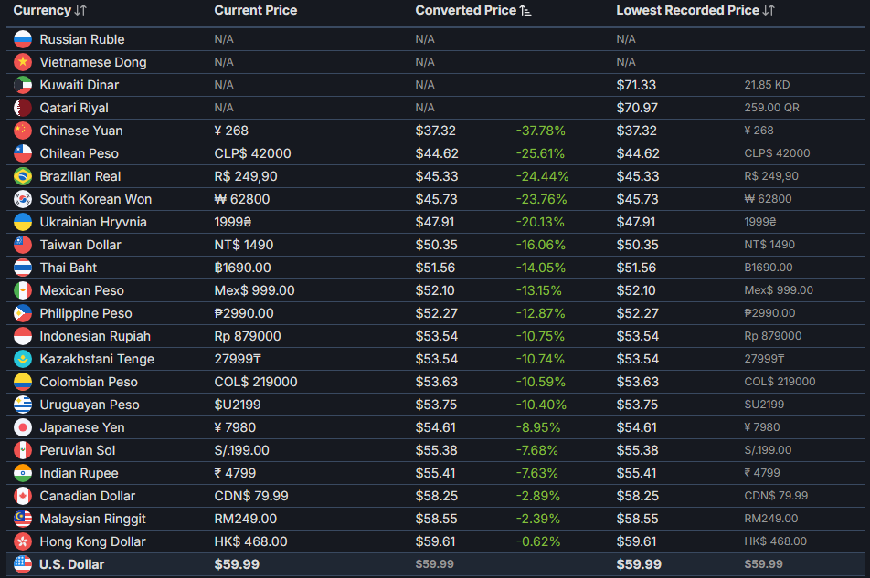
Task: Click the Vietnam flag icon
Action: pos(23,62)
